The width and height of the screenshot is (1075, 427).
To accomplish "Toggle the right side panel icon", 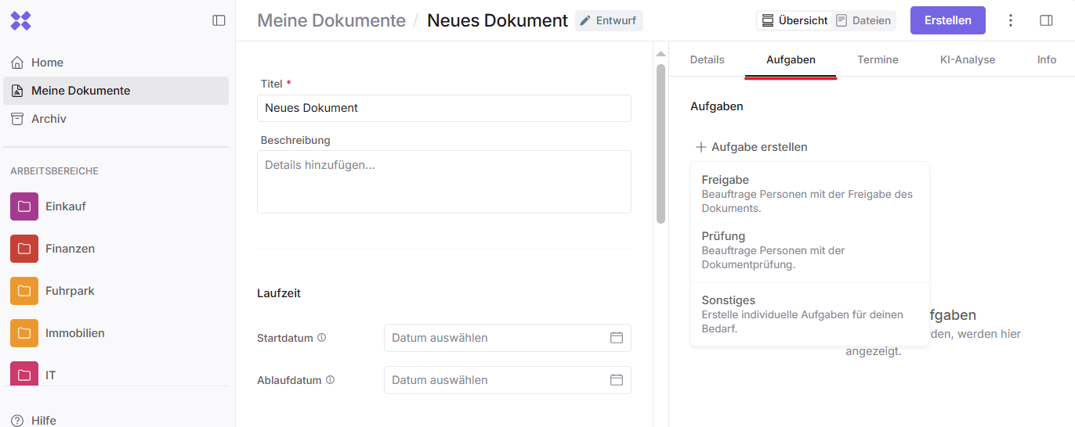I will click(x=1046, y=20).
